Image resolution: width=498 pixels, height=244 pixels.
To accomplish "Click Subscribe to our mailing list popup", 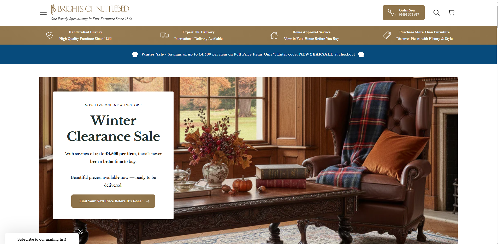I will 42,239.
